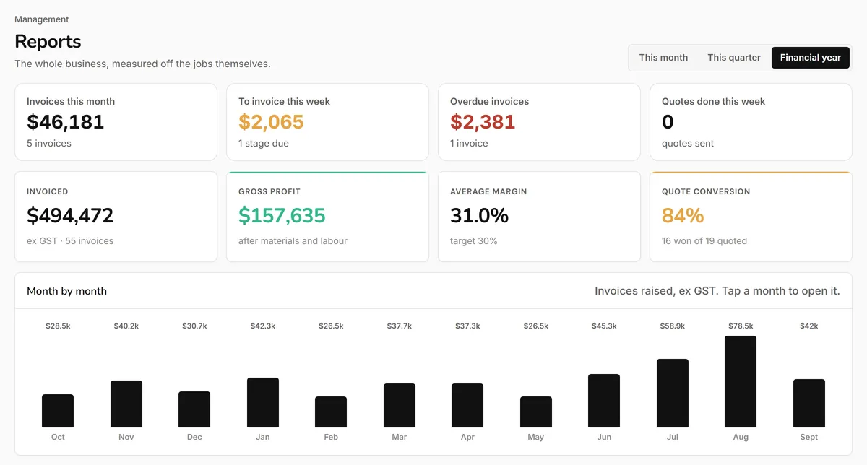
Task: Click the $78.5k value label
Action: [741, 326]
